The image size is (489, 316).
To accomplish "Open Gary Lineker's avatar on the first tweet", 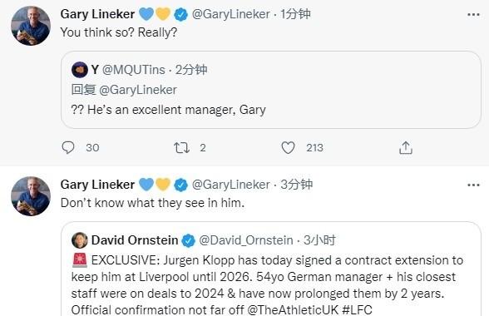I will click(31, 26).
